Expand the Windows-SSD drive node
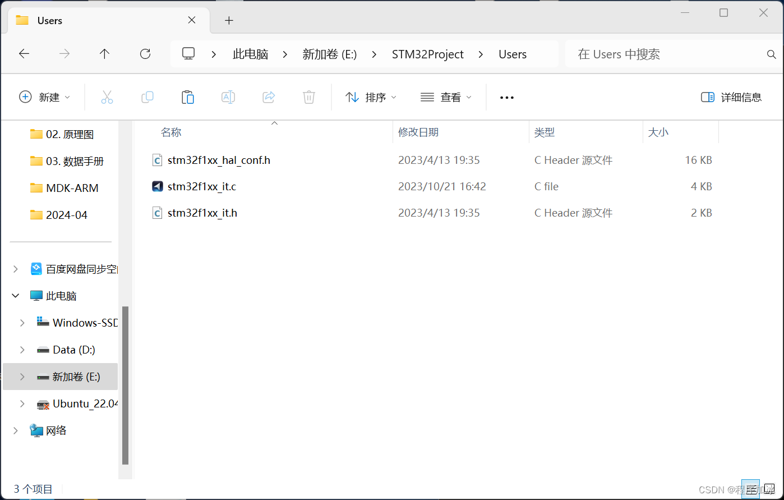This screenshot has width=784, height=500. (x=22, y=323)
